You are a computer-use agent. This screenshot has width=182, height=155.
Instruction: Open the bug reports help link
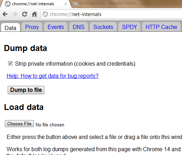[52, 76]
